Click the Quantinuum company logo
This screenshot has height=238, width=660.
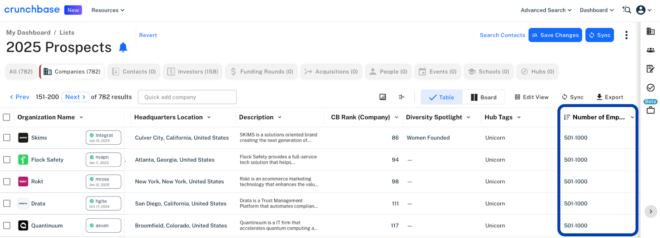(x=23, y=225)
